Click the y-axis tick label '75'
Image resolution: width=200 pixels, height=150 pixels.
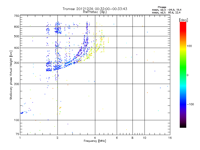click(17, 134)
